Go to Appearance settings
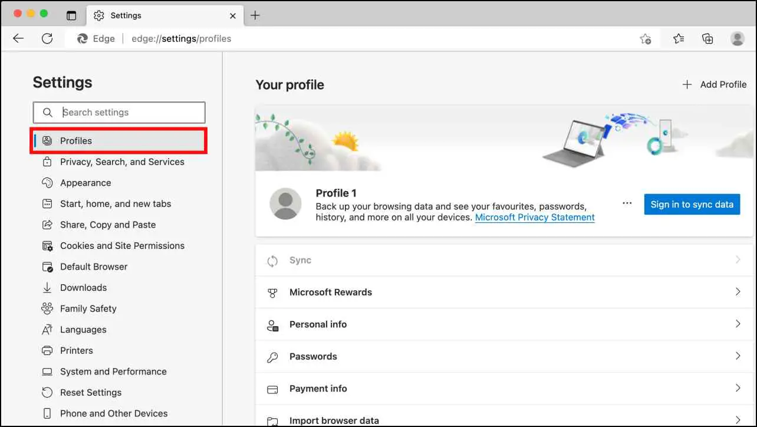 tap(119, 183)
